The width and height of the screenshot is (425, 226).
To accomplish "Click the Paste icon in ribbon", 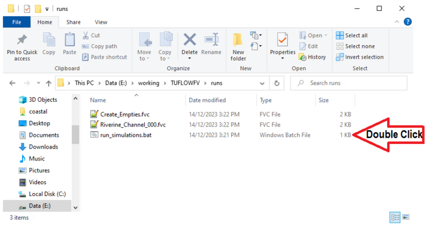I will pyautogui.click(x=70, y=41).
